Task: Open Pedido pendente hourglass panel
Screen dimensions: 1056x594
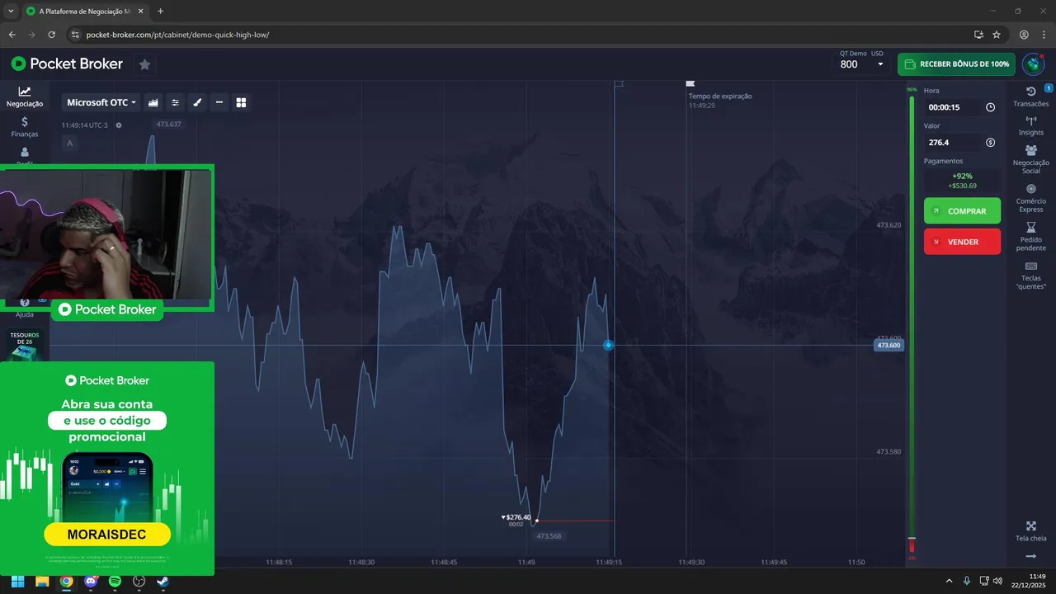Action: [1031, 237]
